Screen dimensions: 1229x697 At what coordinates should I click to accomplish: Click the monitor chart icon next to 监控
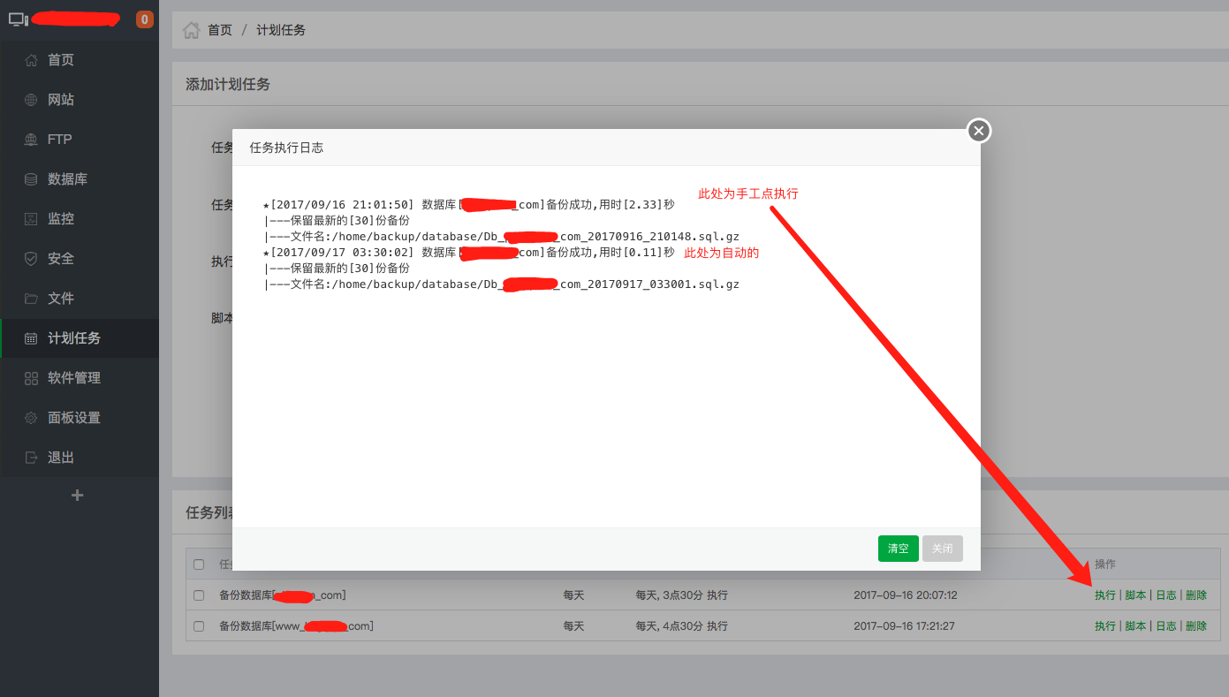click(x=31, y=219)
